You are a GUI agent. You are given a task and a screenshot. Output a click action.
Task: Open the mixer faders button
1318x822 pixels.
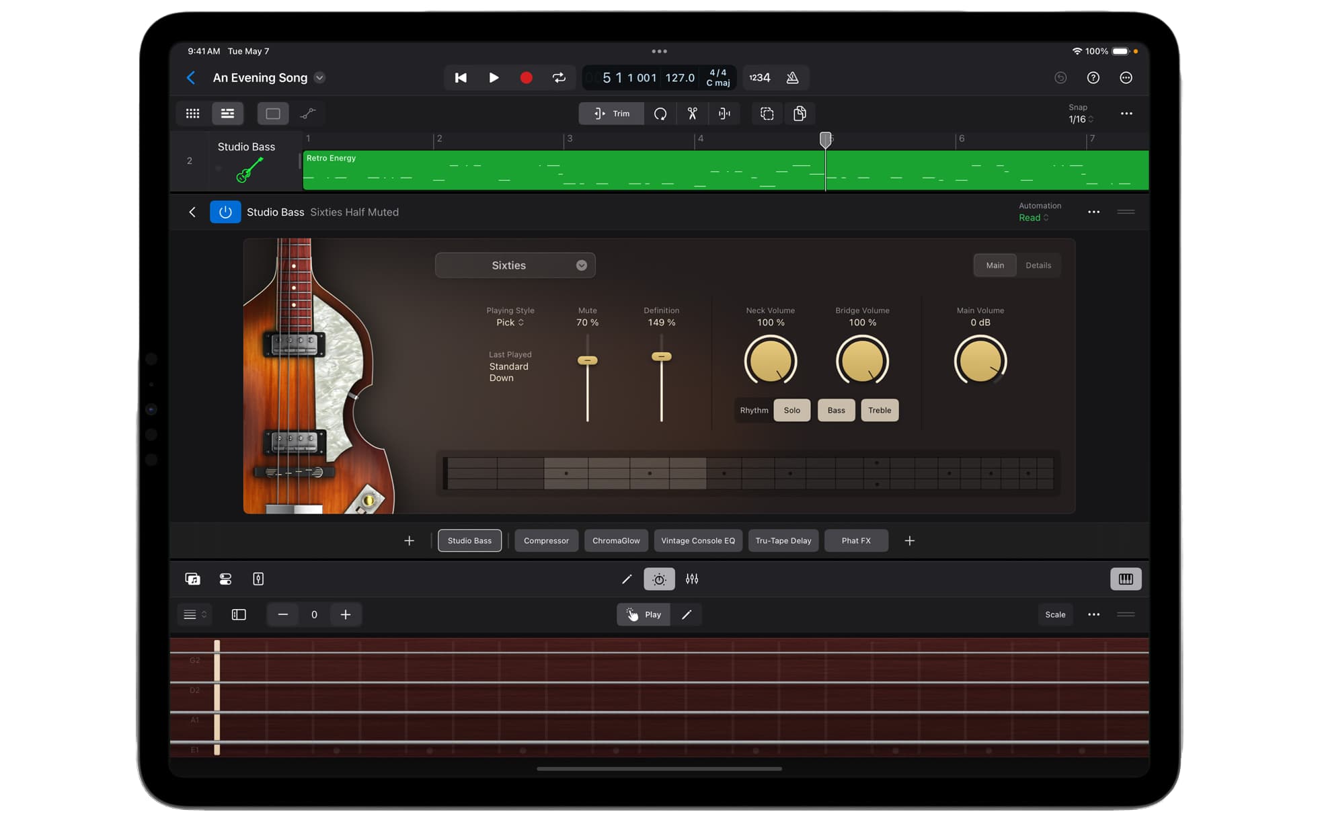[x=692, y=579]
